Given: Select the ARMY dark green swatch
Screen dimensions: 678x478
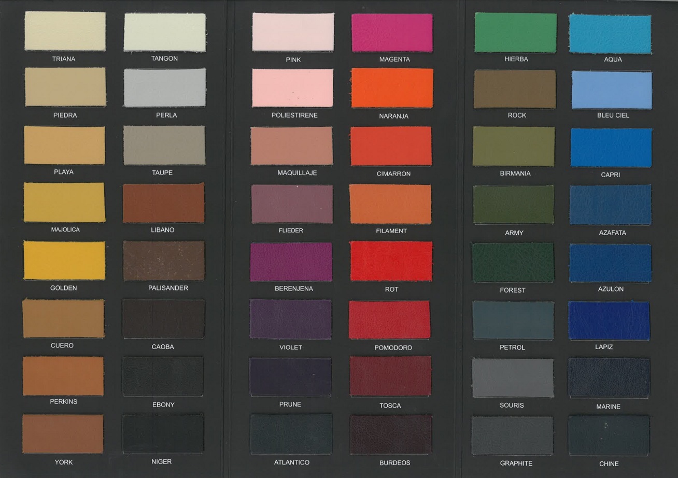Looking at the screenshot, I should 513,205.
